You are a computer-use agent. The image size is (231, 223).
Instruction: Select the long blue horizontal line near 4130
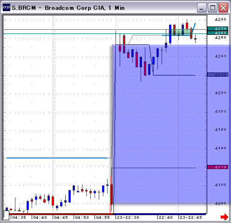57,158
